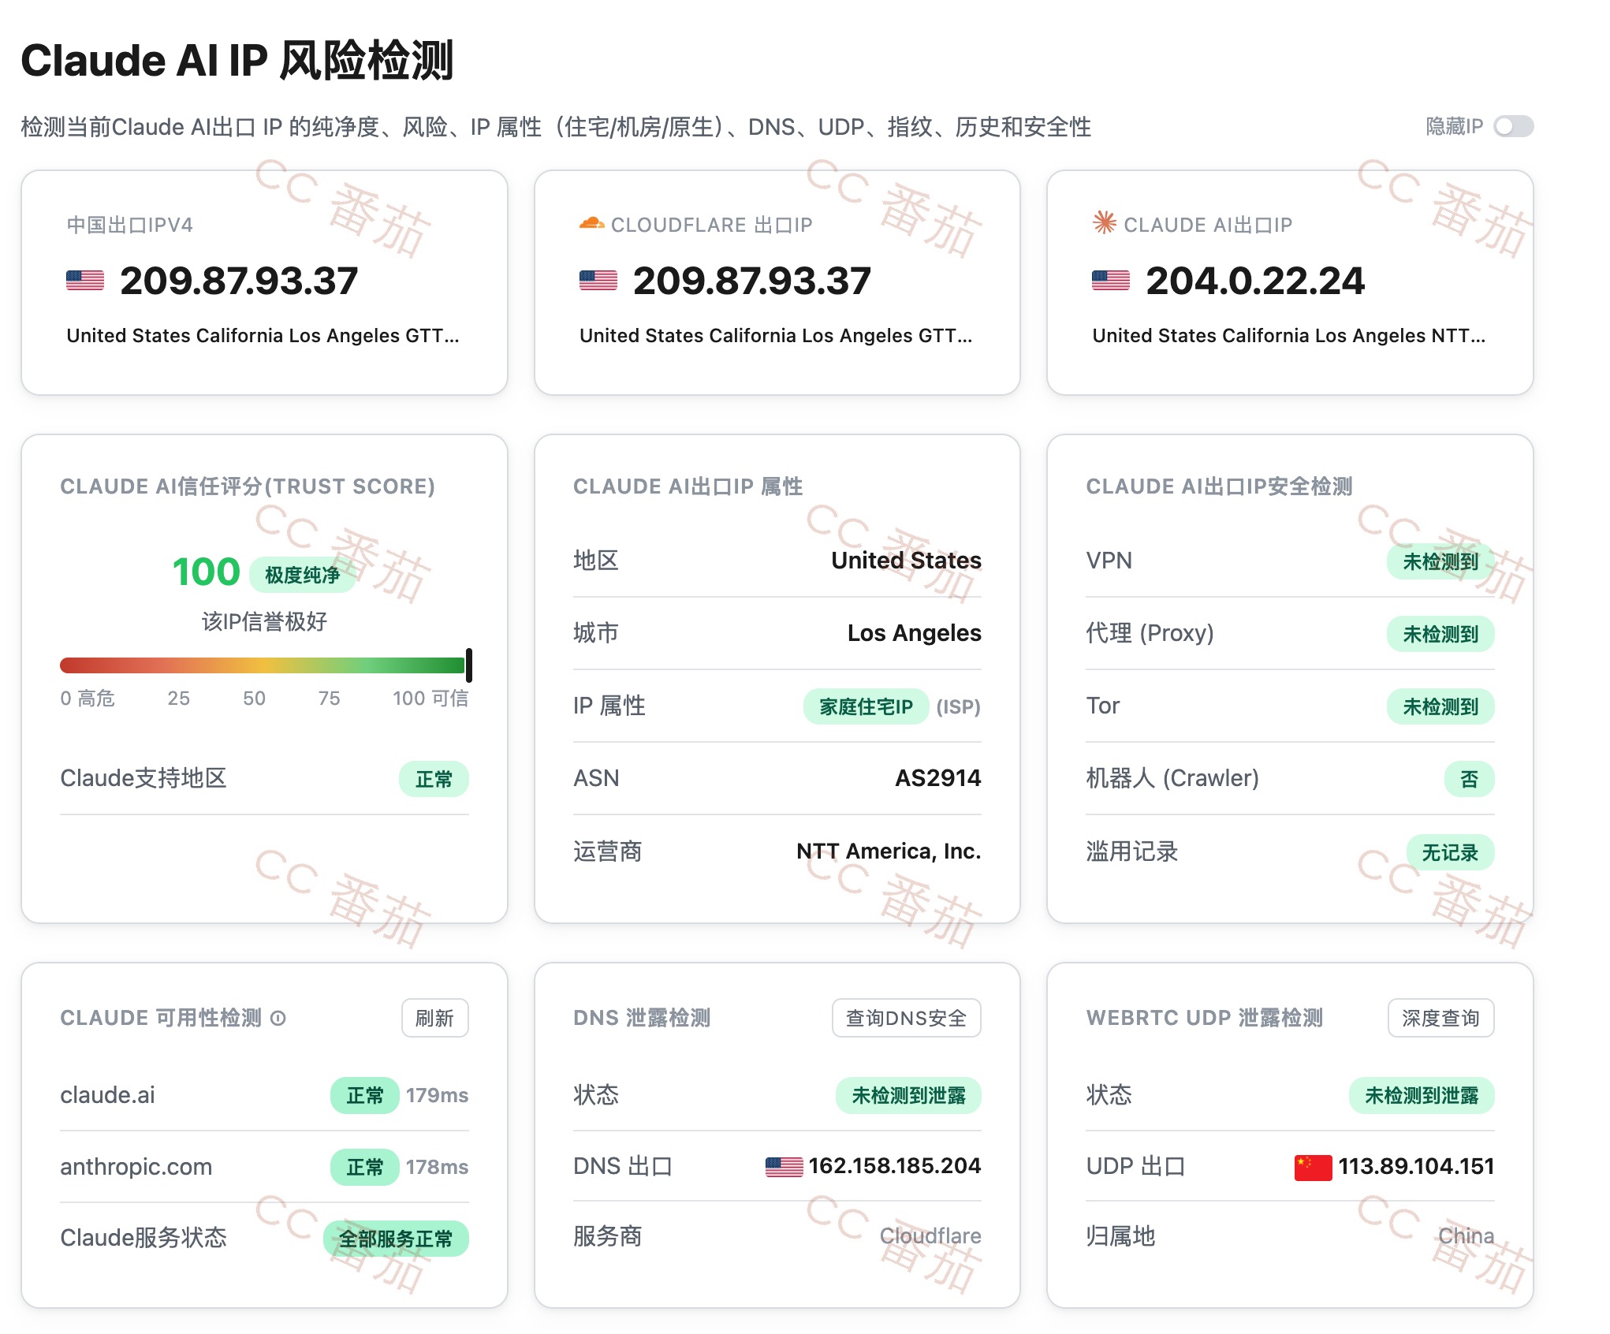Click the 正常 badge for claude.ai
The width and height of the screenshot is (1610, 1334).
coord(364,1095)
